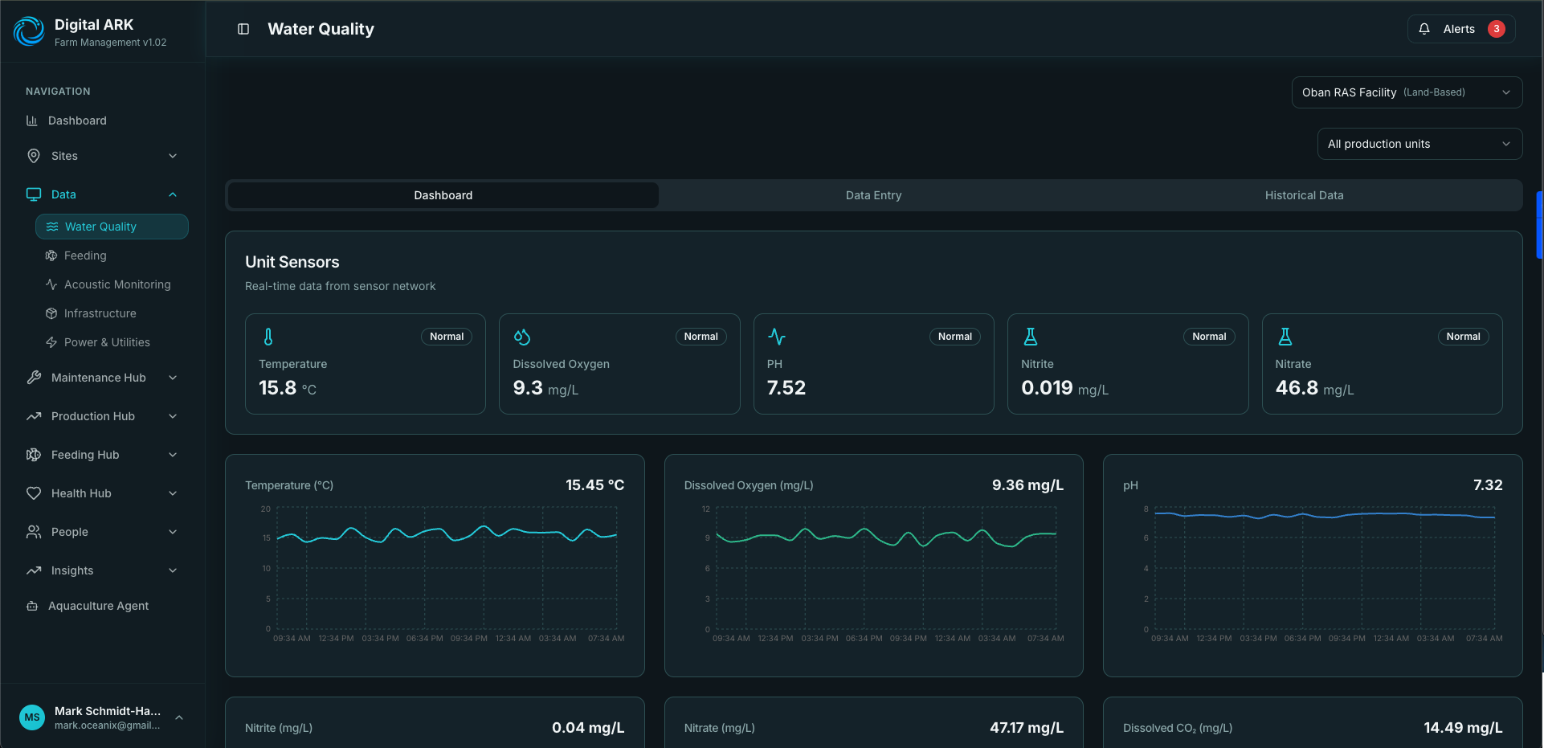Click the Health Hub heart icon
The width and height of the screenshot is (1544, 748).
tap(34, 493)
